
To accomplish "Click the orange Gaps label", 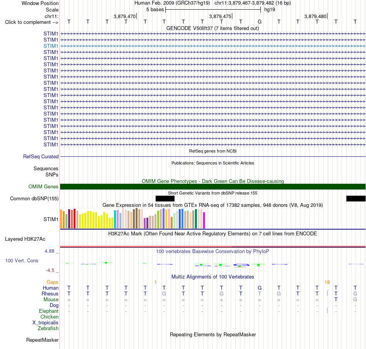I will [52, 282].
